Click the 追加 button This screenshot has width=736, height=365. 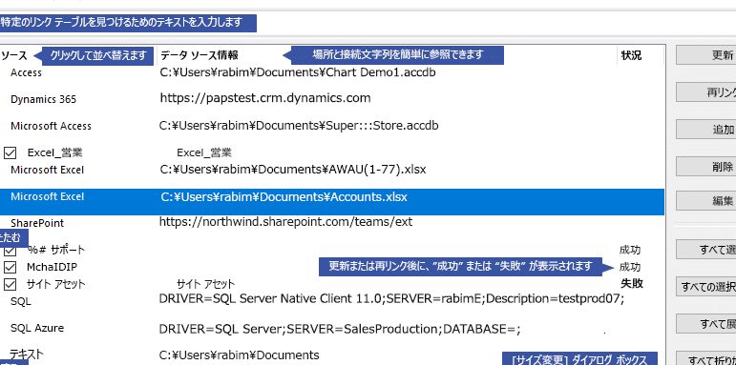tap(706, 130)
